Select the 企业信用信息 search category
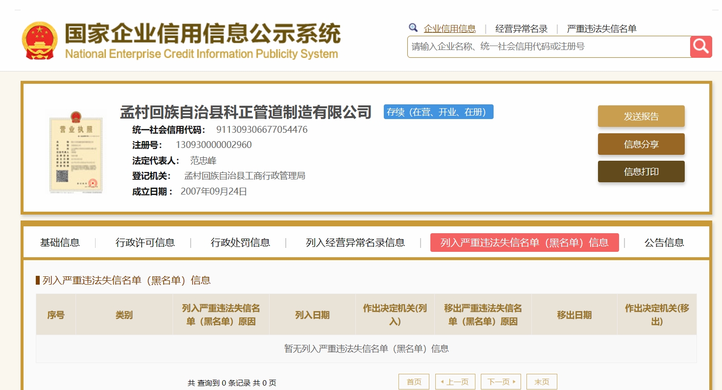This screenshot has width=722, height=390. click(449, 29)
